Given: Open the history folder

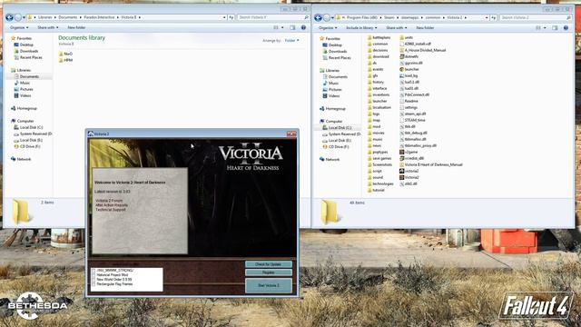Looking at the screenshot, I should coord(375,82).
